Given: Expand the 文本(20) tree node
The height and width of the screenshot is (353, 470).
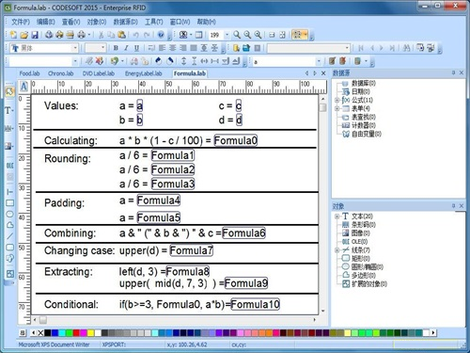Looking at the screenshot, I should point(337,217).
